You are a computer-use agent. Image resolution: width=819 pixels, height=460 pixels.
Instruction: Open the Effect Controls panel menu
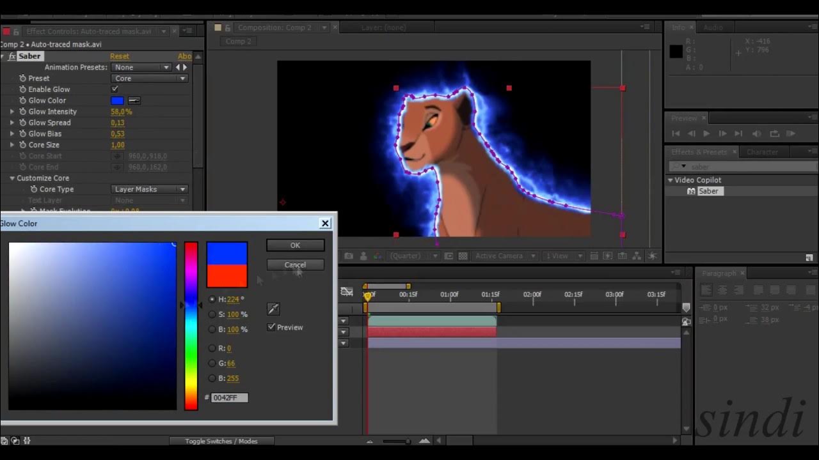(187, 31)
